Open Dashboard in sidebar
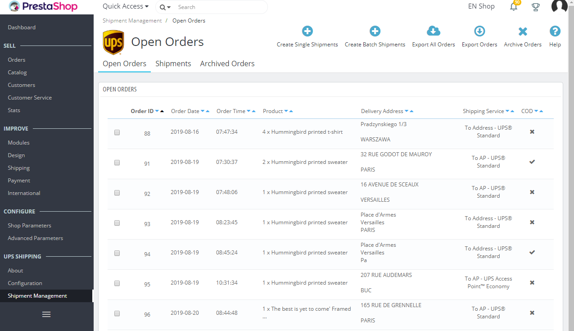The width and height of the screenshot is (574, 331). click(x=22, y=27)
